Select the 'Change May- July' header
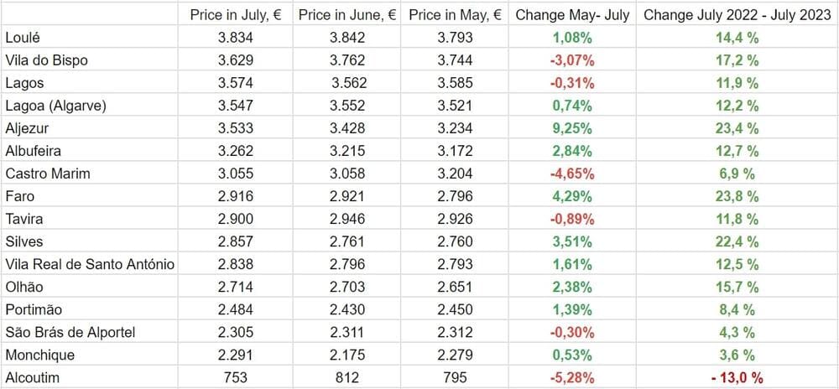This screenshot has height=389, width=839. [x=572, y=15]
